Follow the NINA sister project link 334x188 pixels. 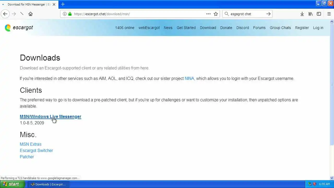point(189,78)
